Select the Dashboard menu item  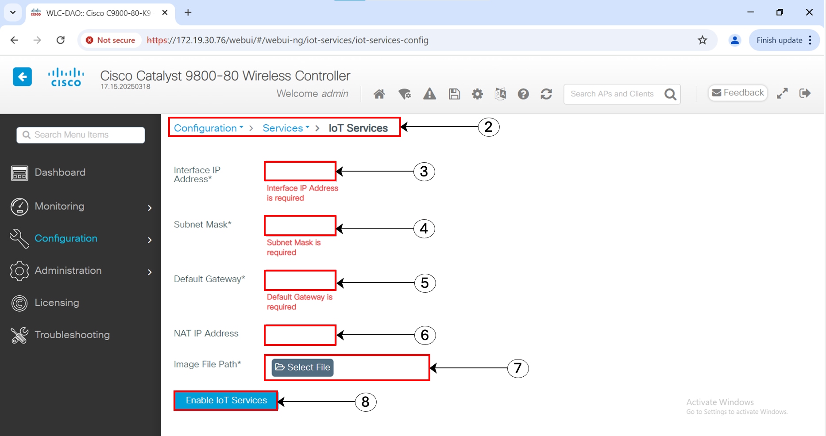[60, 172]
